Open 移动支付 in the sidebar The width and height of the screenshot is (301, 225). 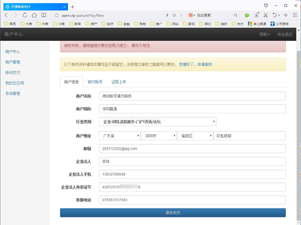[x=13, y=73]
